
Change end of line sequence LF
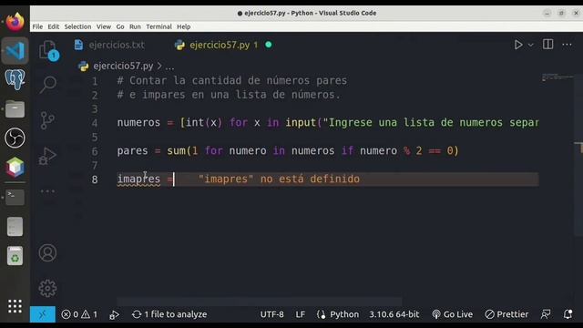point(300,314)
